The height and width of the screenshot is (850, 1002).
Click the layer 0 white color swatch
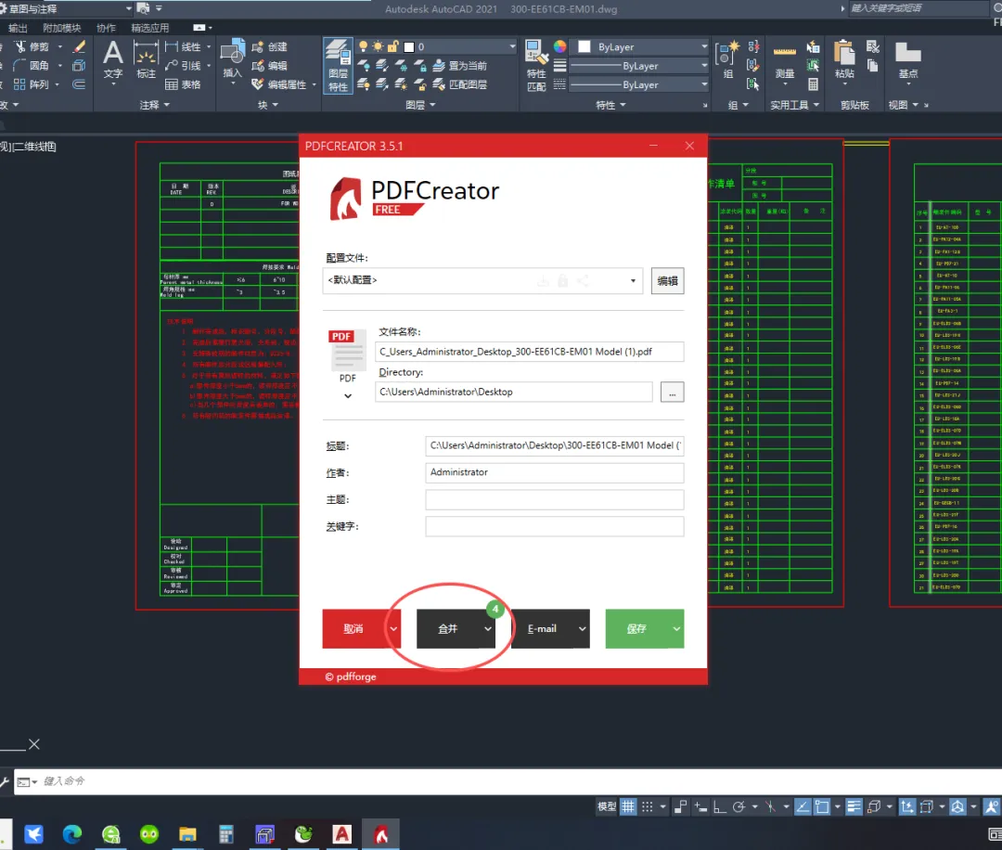coord(409,46)
